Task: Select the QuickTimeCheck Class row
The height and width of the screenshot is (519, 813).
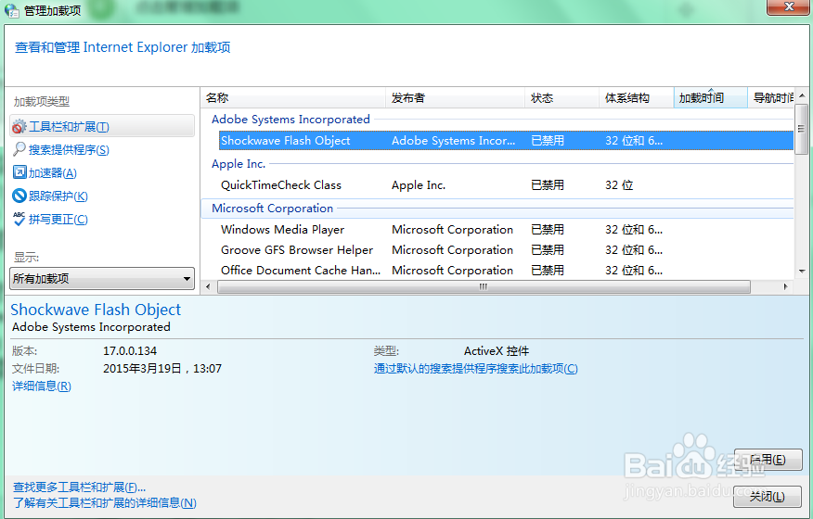Action: (506, 185)
